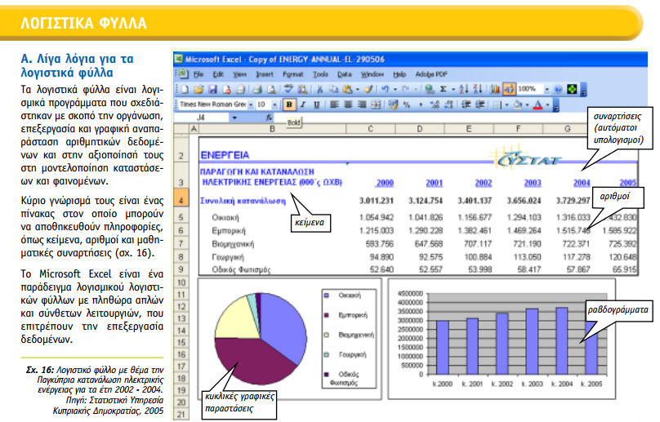
Task: Click the Merge and Center icon
Action: point(376,104)
